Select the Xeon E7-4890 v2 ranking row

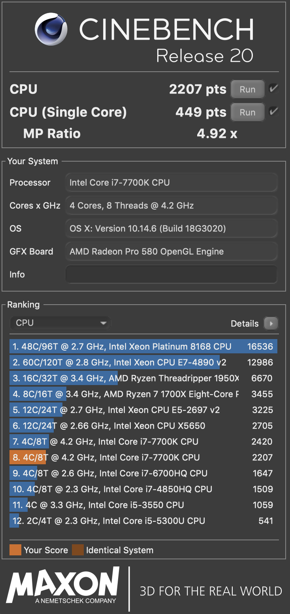(143, 362)
